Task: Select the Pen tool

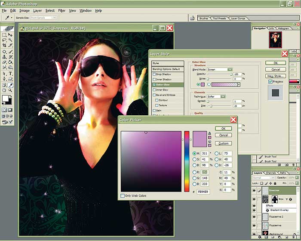Action: 4,79
